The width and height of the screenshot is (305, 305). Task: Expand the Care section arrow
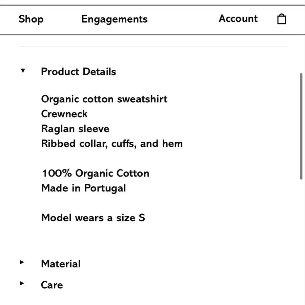[x=22, y=283]
